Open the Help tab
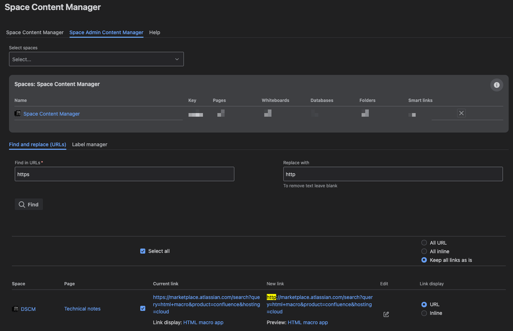 [155, 32]
